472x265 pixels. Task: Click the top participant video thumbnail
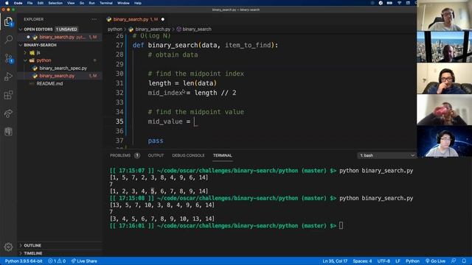[444, 15]
